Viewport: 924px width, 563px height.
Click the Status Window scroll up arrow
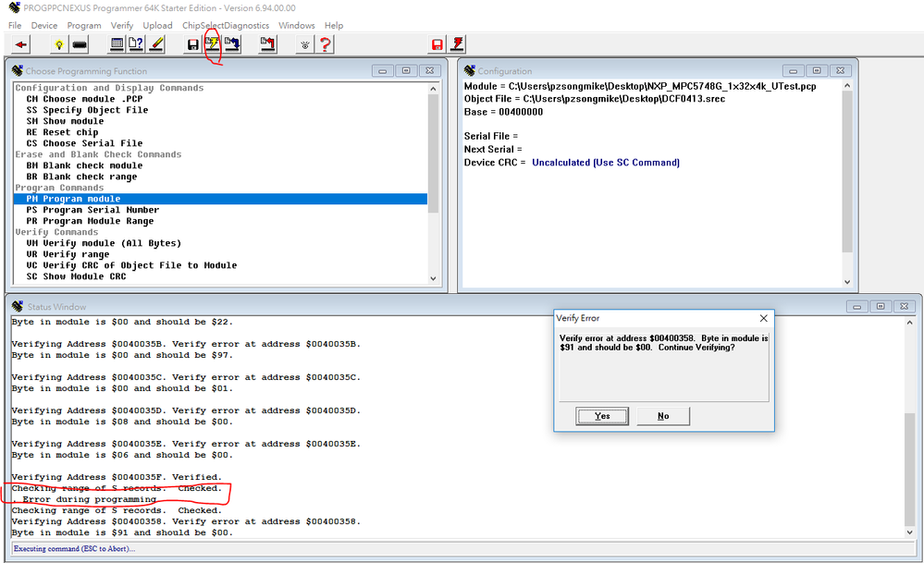(x=910, y=323)
